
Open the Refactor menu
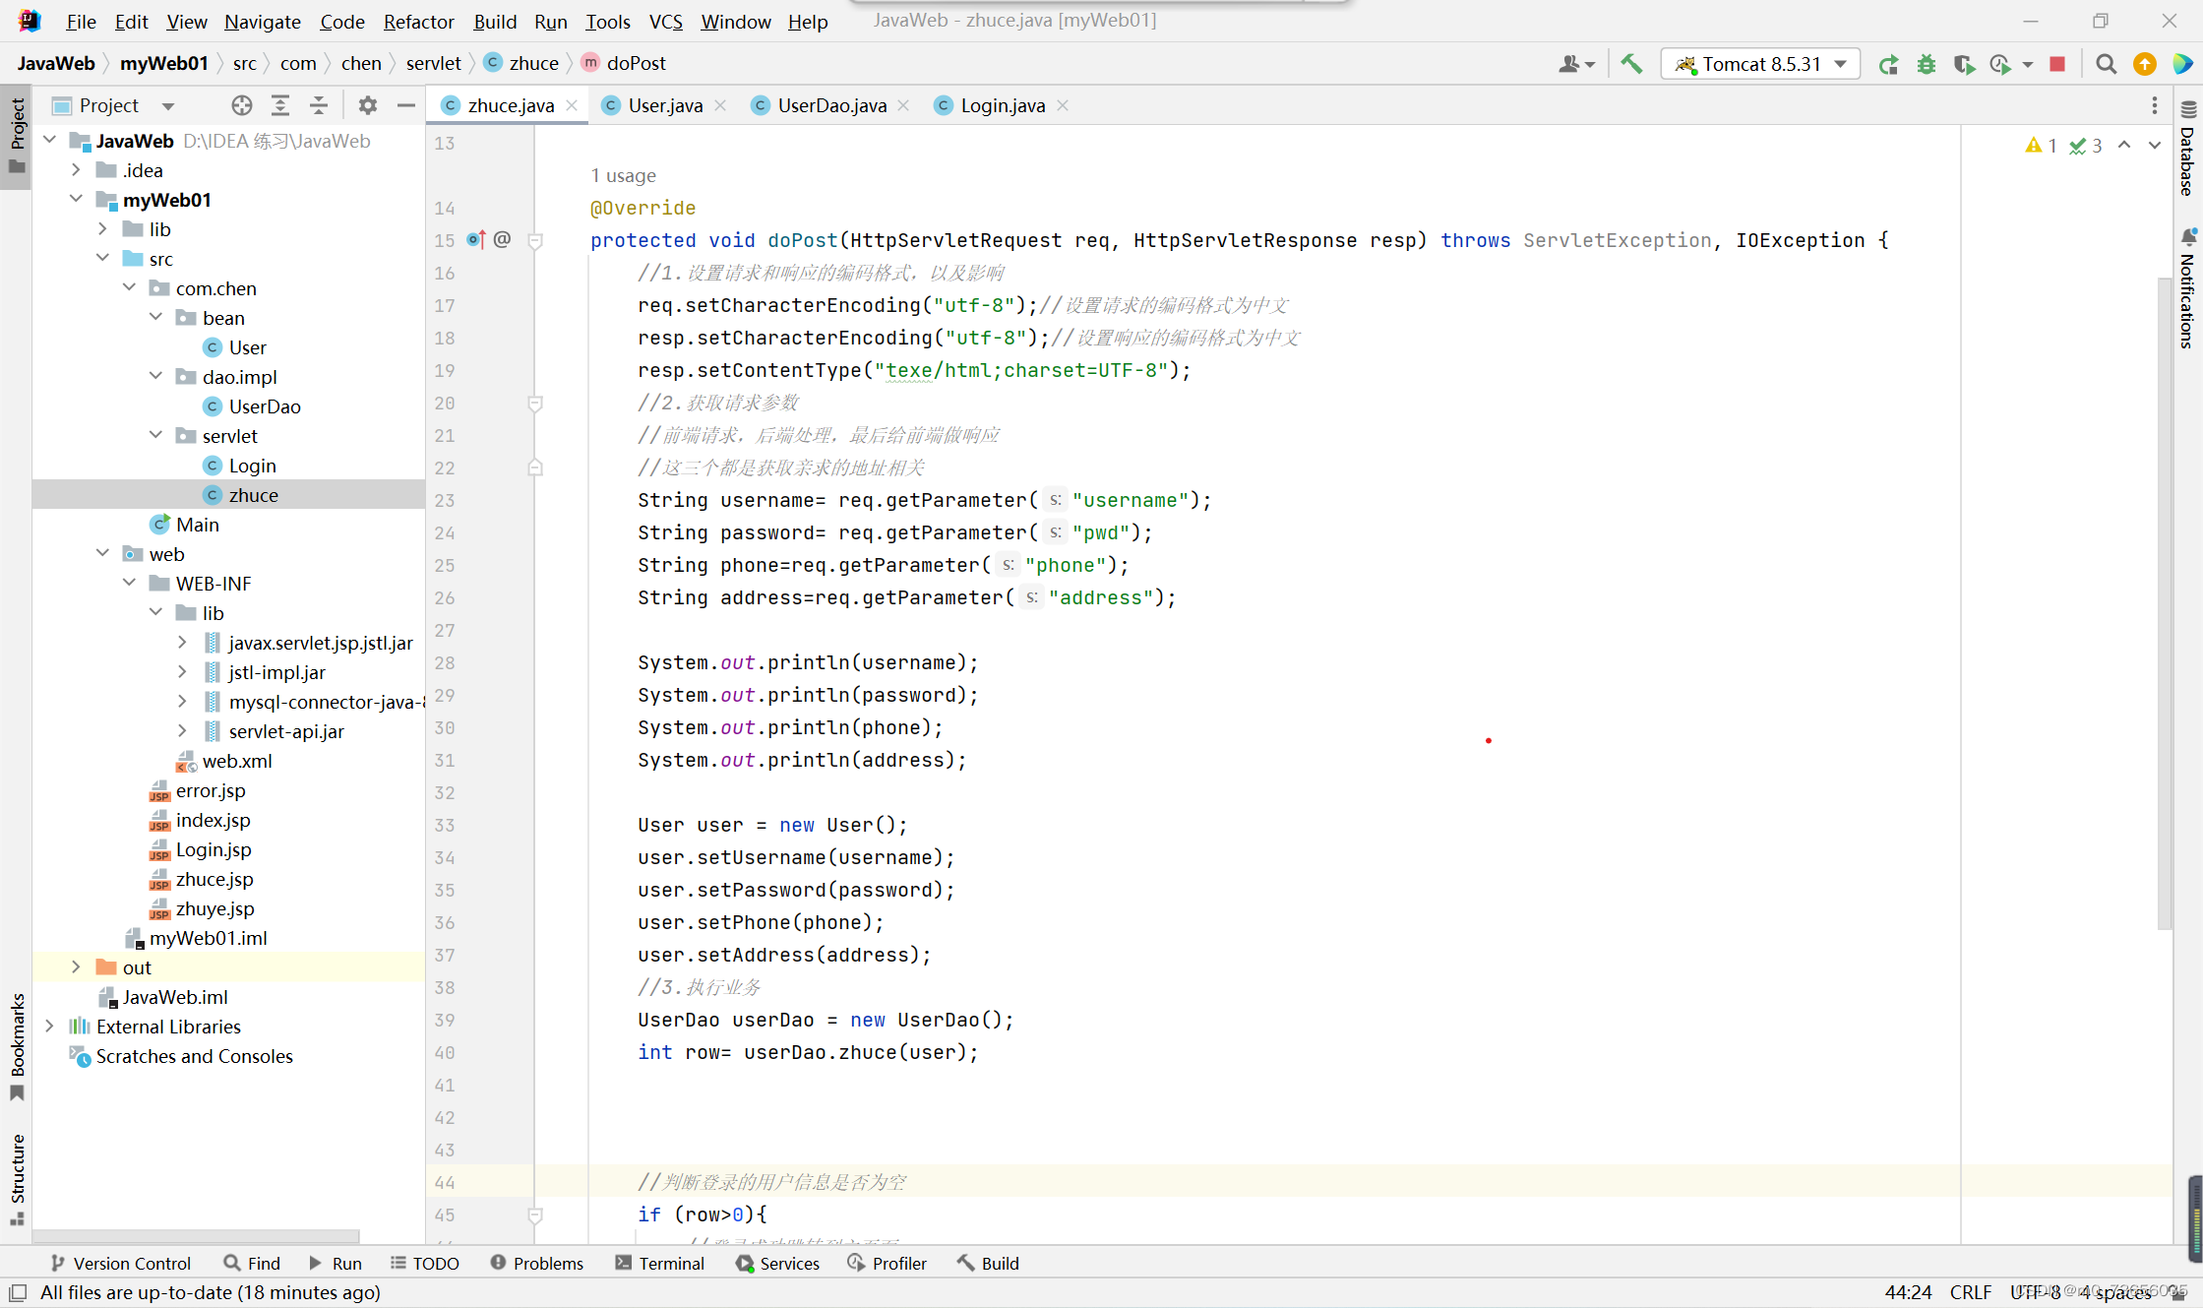418,21
